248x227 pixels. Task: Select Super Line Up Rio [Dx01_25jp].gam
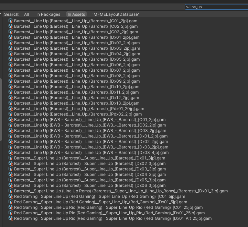tap(109, 213)
